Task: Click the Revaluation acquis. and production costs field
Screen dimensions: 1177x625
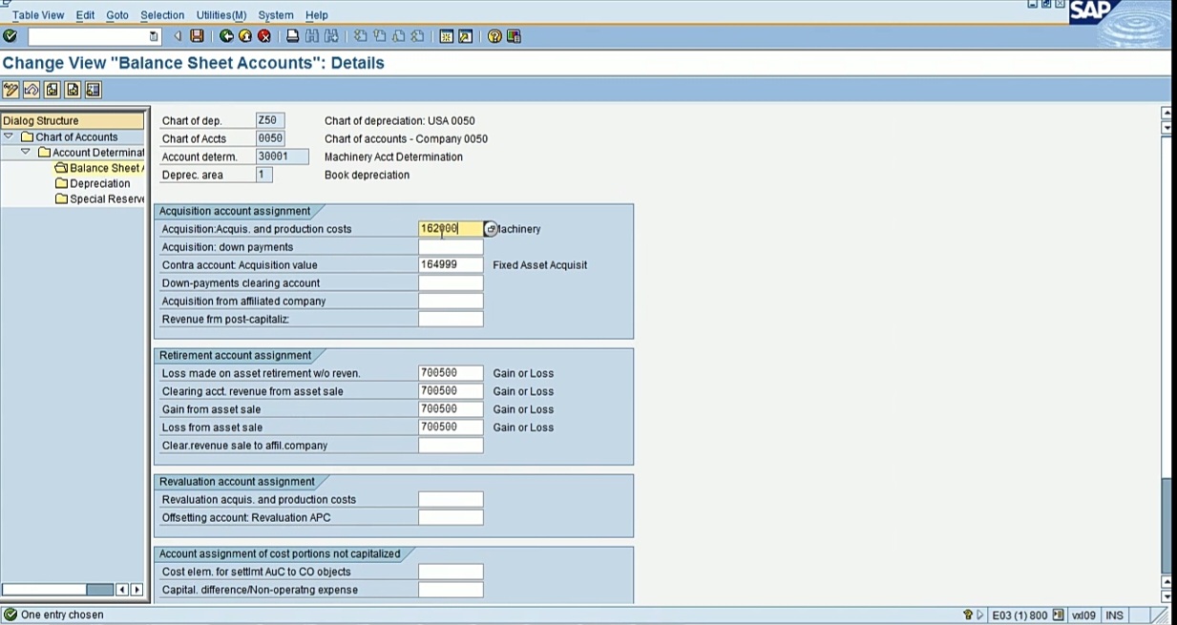Action: (x=451, y=500)
